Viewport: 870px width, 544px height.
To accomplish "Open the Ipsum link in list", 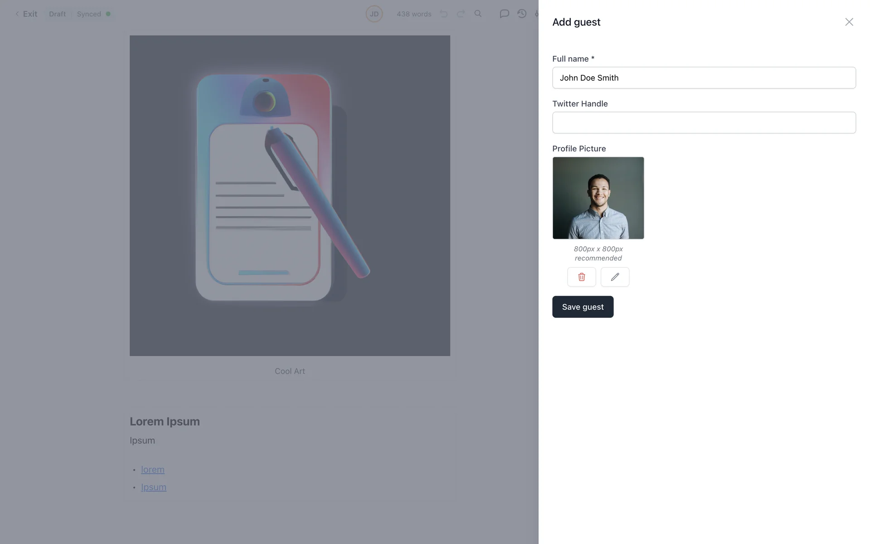I will pyautogui.click(x=154, y=487).
